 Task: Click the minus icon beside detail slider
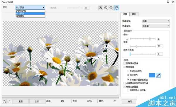coord(127,39)
